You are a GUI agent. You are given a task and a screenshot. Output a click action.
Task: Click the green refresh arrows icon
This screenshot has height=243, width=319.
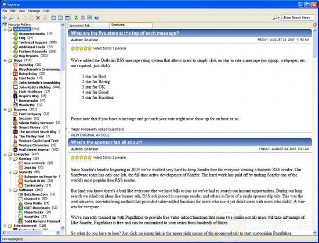(76, 18)
